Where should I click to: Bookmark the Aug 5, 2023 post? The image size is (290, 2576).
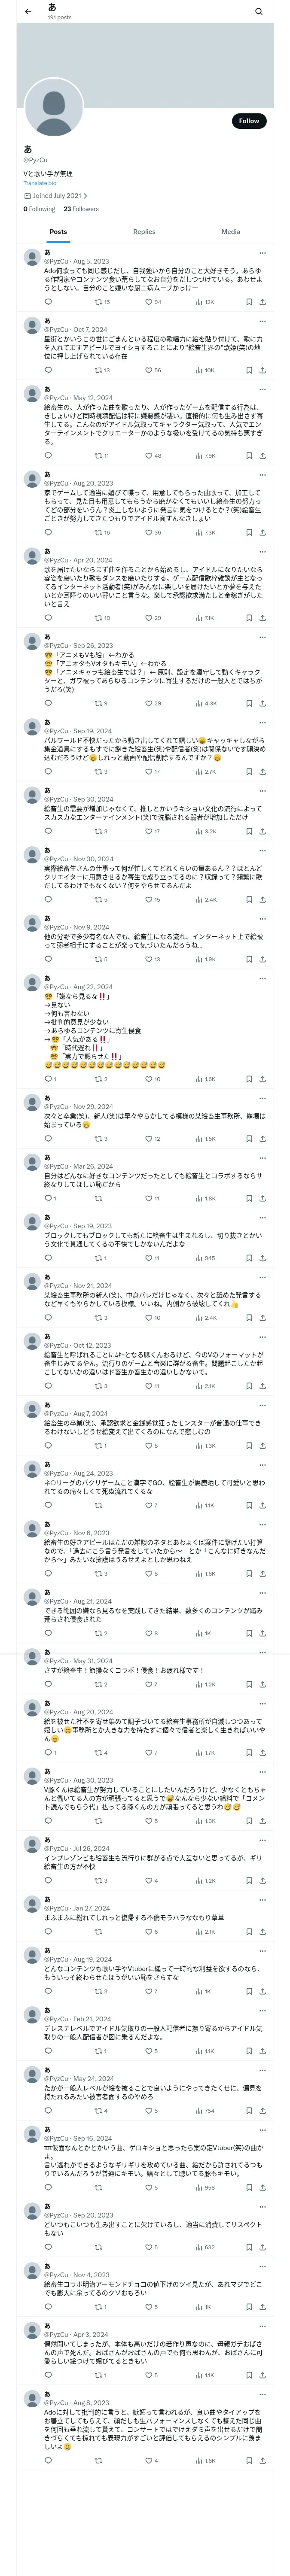tap(249, 301)
